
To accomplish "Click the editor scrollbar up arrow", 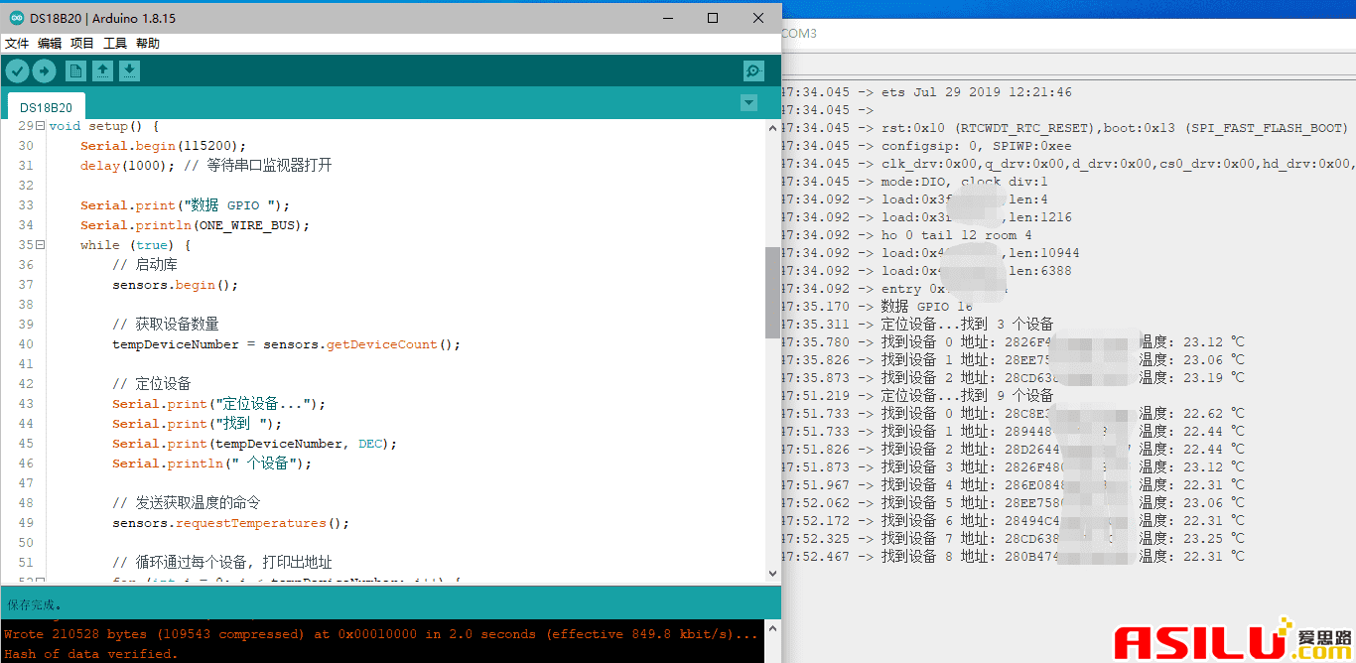I will click(x=772, y=127).
